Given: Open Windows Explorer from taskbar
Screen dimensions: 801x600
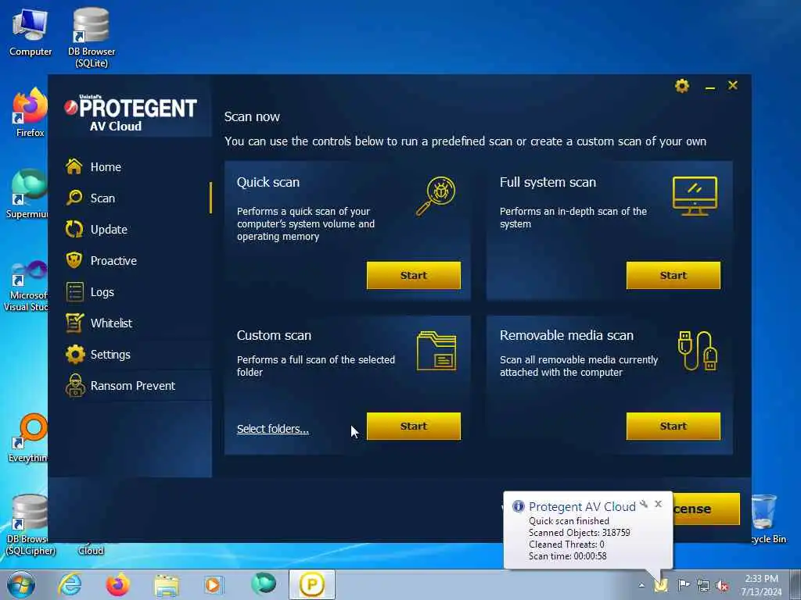Looking at the screenshot, I should click(x=167, y=585).
